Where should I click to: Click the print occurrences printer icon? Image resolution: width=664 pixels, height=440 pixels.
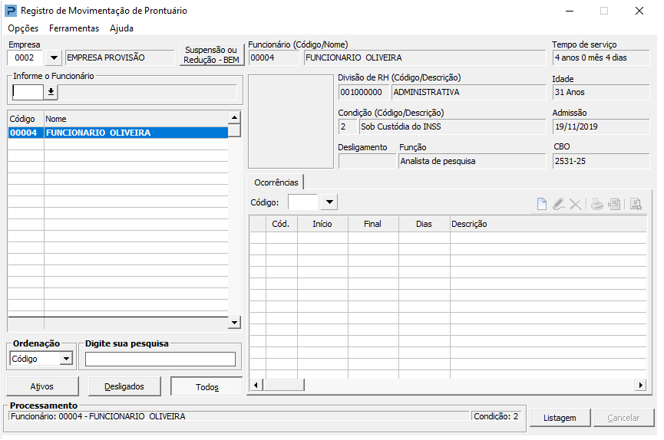click(x=596, y=204)
